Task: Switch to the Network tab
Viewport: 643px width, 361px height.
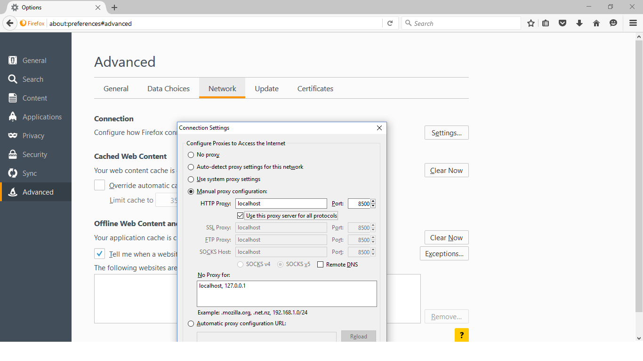Action: pyautogui.click(x=222, y=88)
